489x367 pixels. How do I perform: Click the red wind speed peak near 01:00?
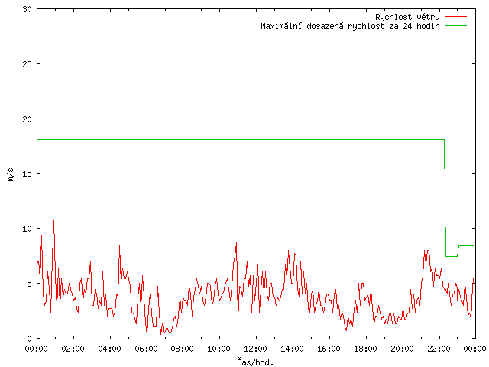53,221
